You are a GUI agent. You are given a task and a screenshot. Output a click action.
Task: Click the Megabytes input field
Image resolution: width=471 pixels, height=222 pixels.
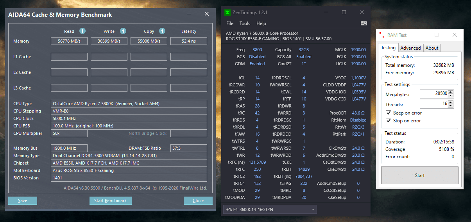click(x=434, y=94)
